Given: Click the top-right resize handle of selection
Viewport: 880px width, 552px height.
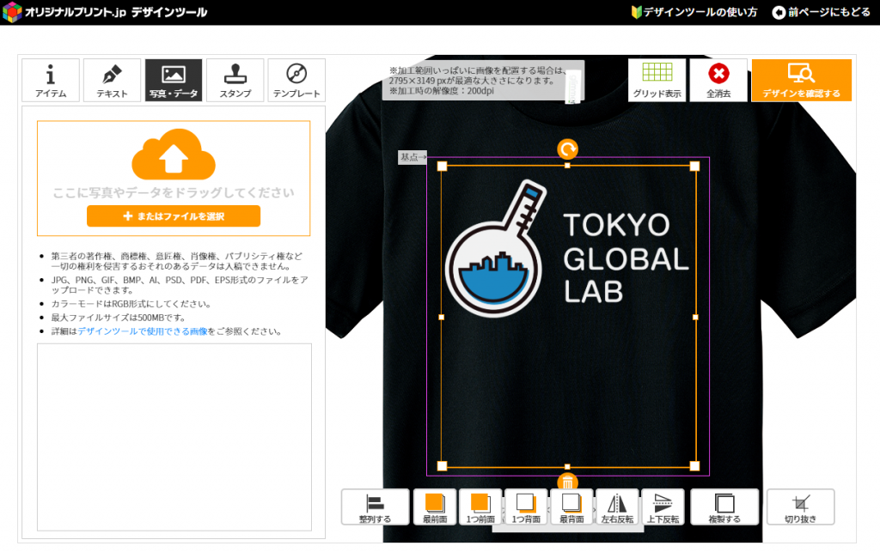Looking at the screenshot, I should pyautogui.click(x=694, y=166).
